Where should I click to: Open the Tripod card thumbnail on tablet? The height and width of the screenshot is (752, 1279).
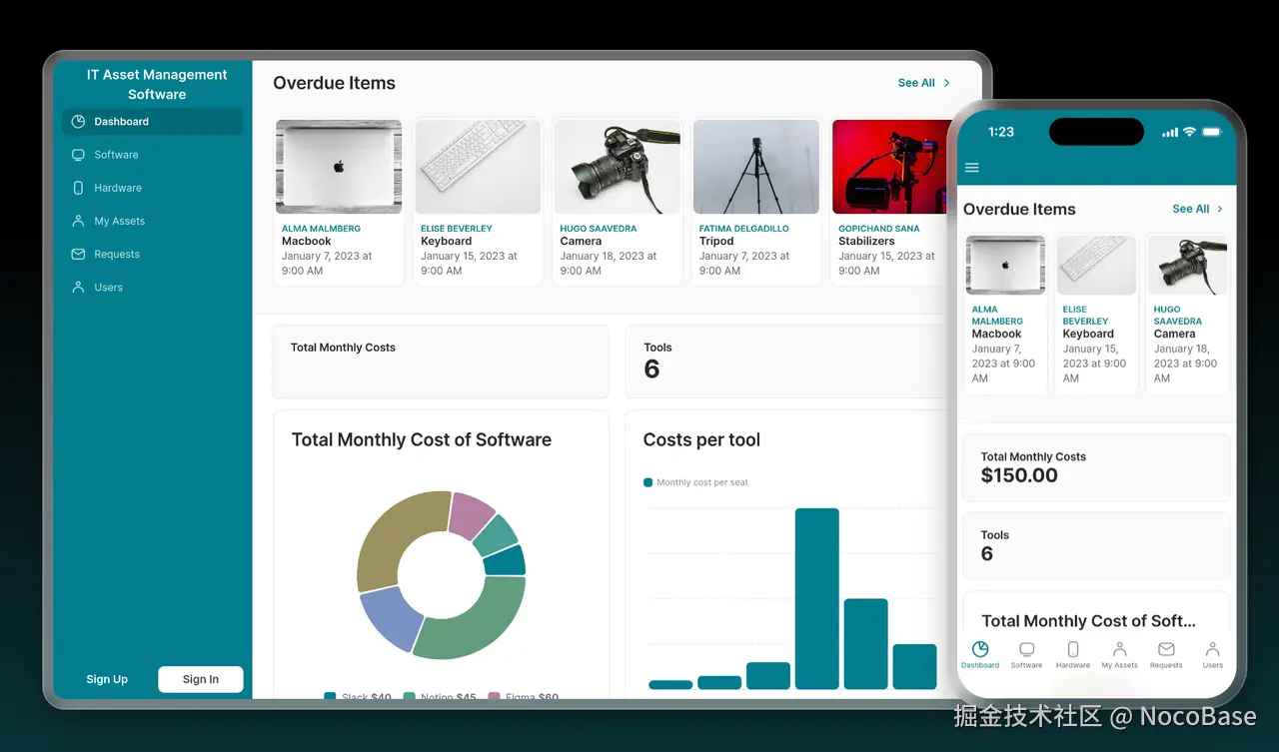point(756,167)
